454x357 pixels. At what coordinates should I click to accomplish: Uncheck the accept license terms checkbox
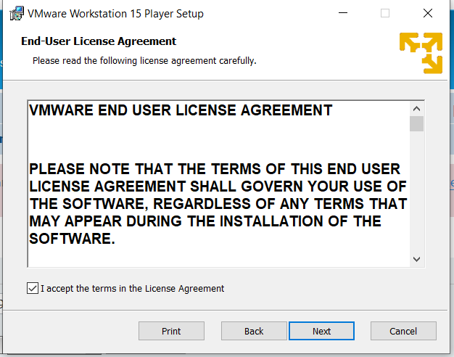[x=32, y=288]
